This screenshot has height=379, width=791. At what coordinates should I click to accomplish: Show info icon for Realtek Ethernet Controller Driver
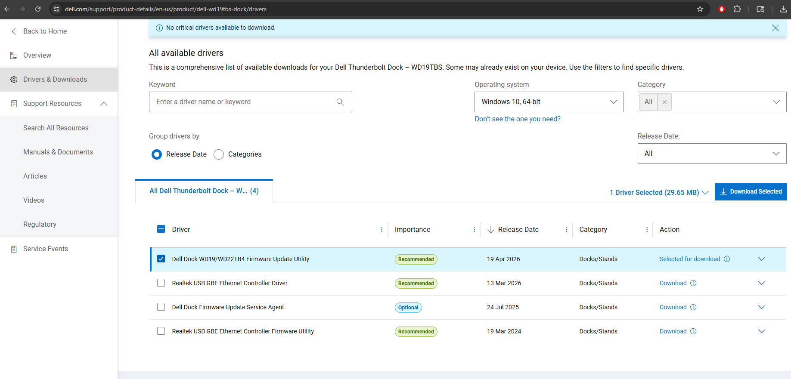point(693,283)
